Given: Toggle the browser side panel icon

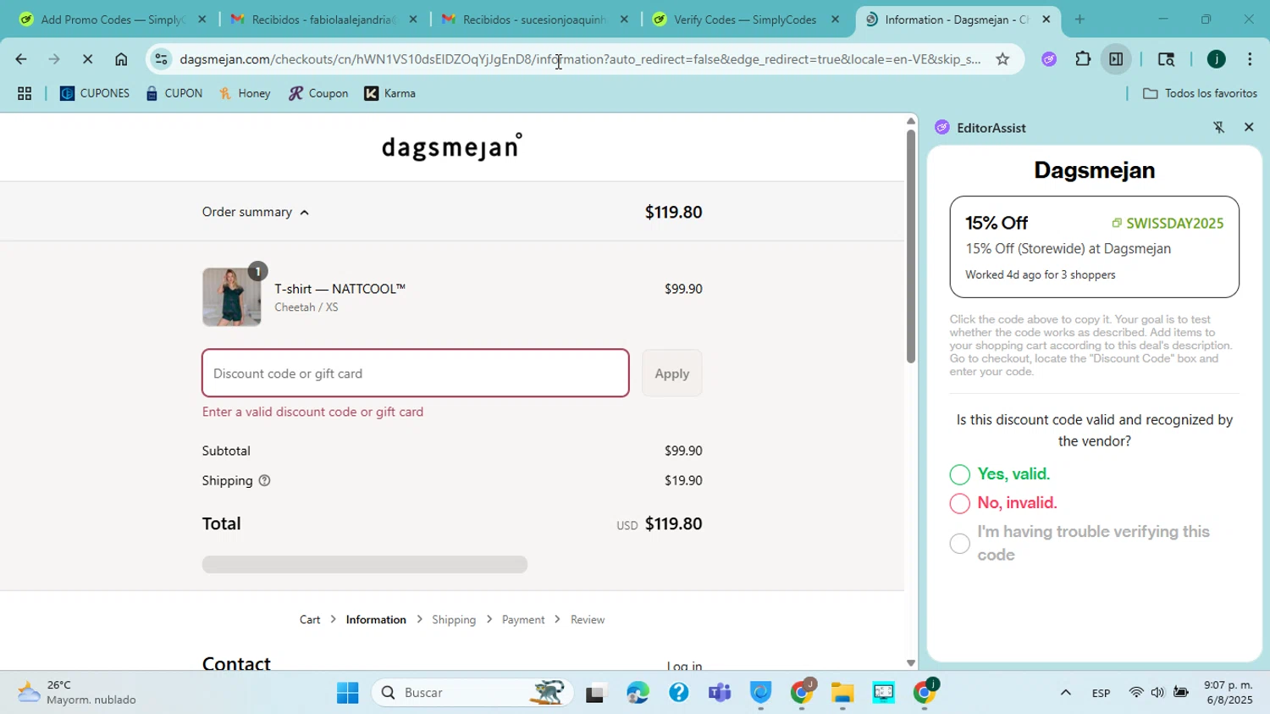Looking at the screenshot, I should point(1116,59).
